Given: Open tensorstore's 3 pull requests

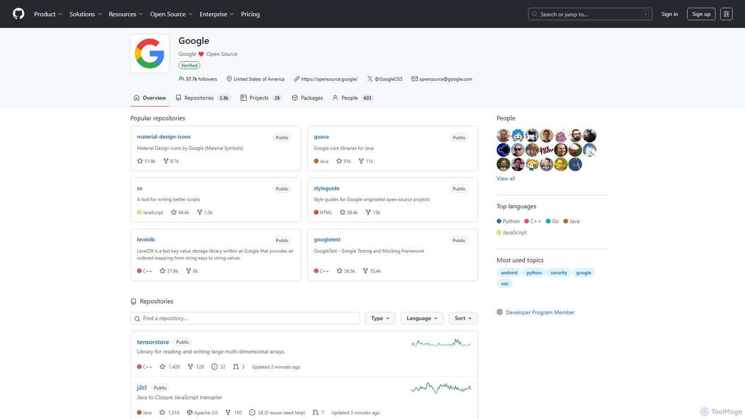Looking at the screenshot, I should (239, 367).
